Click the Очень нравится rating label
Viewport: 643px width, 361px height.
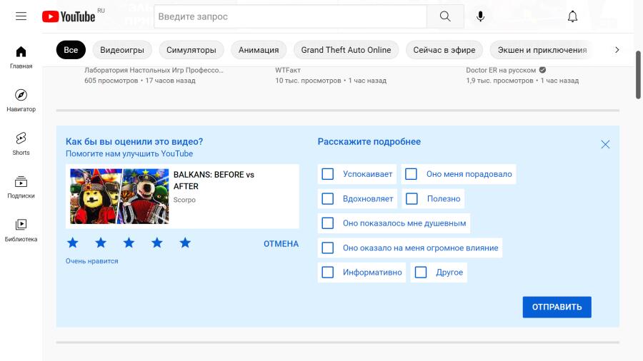click(x=92, y=260)
